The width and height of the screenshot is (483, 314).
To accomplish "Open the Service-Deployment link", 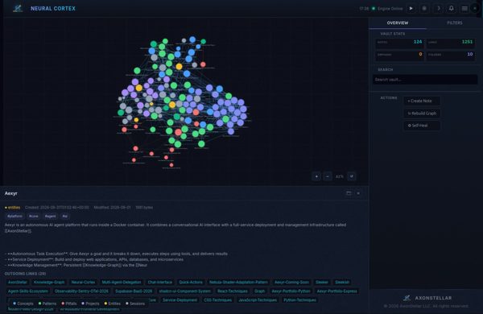I will (x=180, y=300).
